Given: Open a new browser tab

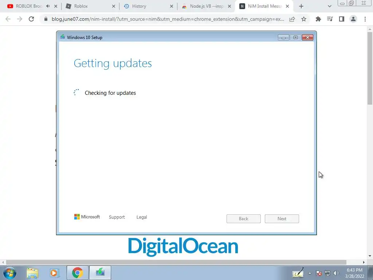Looking at the screenshot, I should (x=301, y=6).
